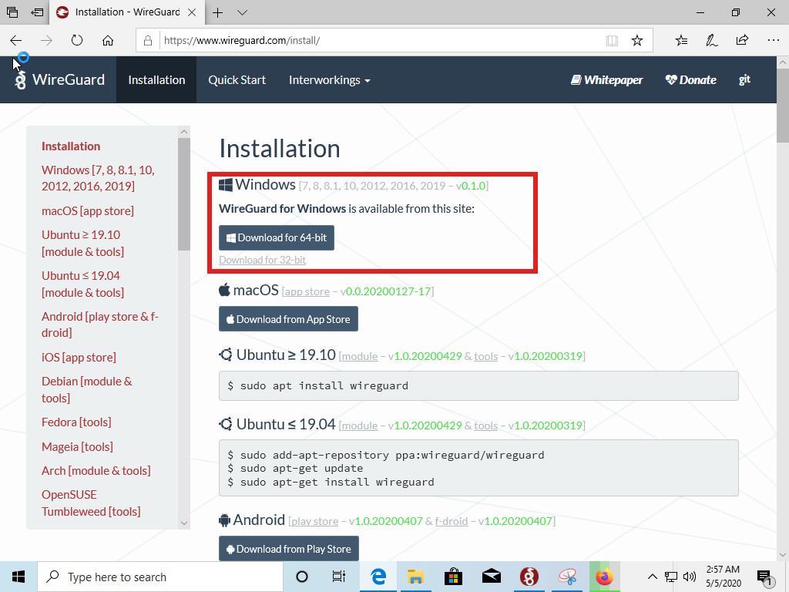Click the address bar URL
This screenshot has width=789, height=592.
tap(242, 40)
